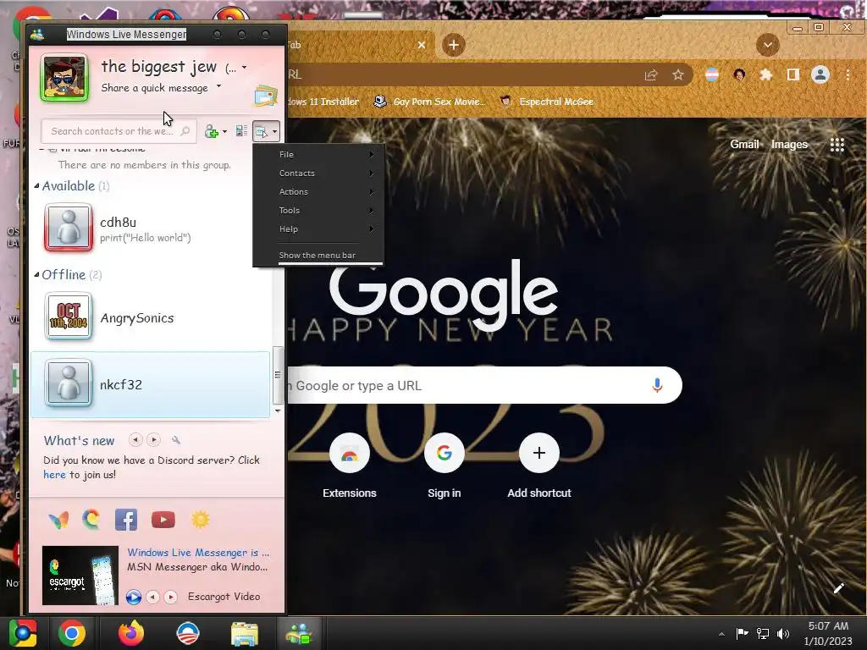Open the Share a quick message dropdown
Screen dimensions: 867x650
pyautogui.click(x=219, y=86)
